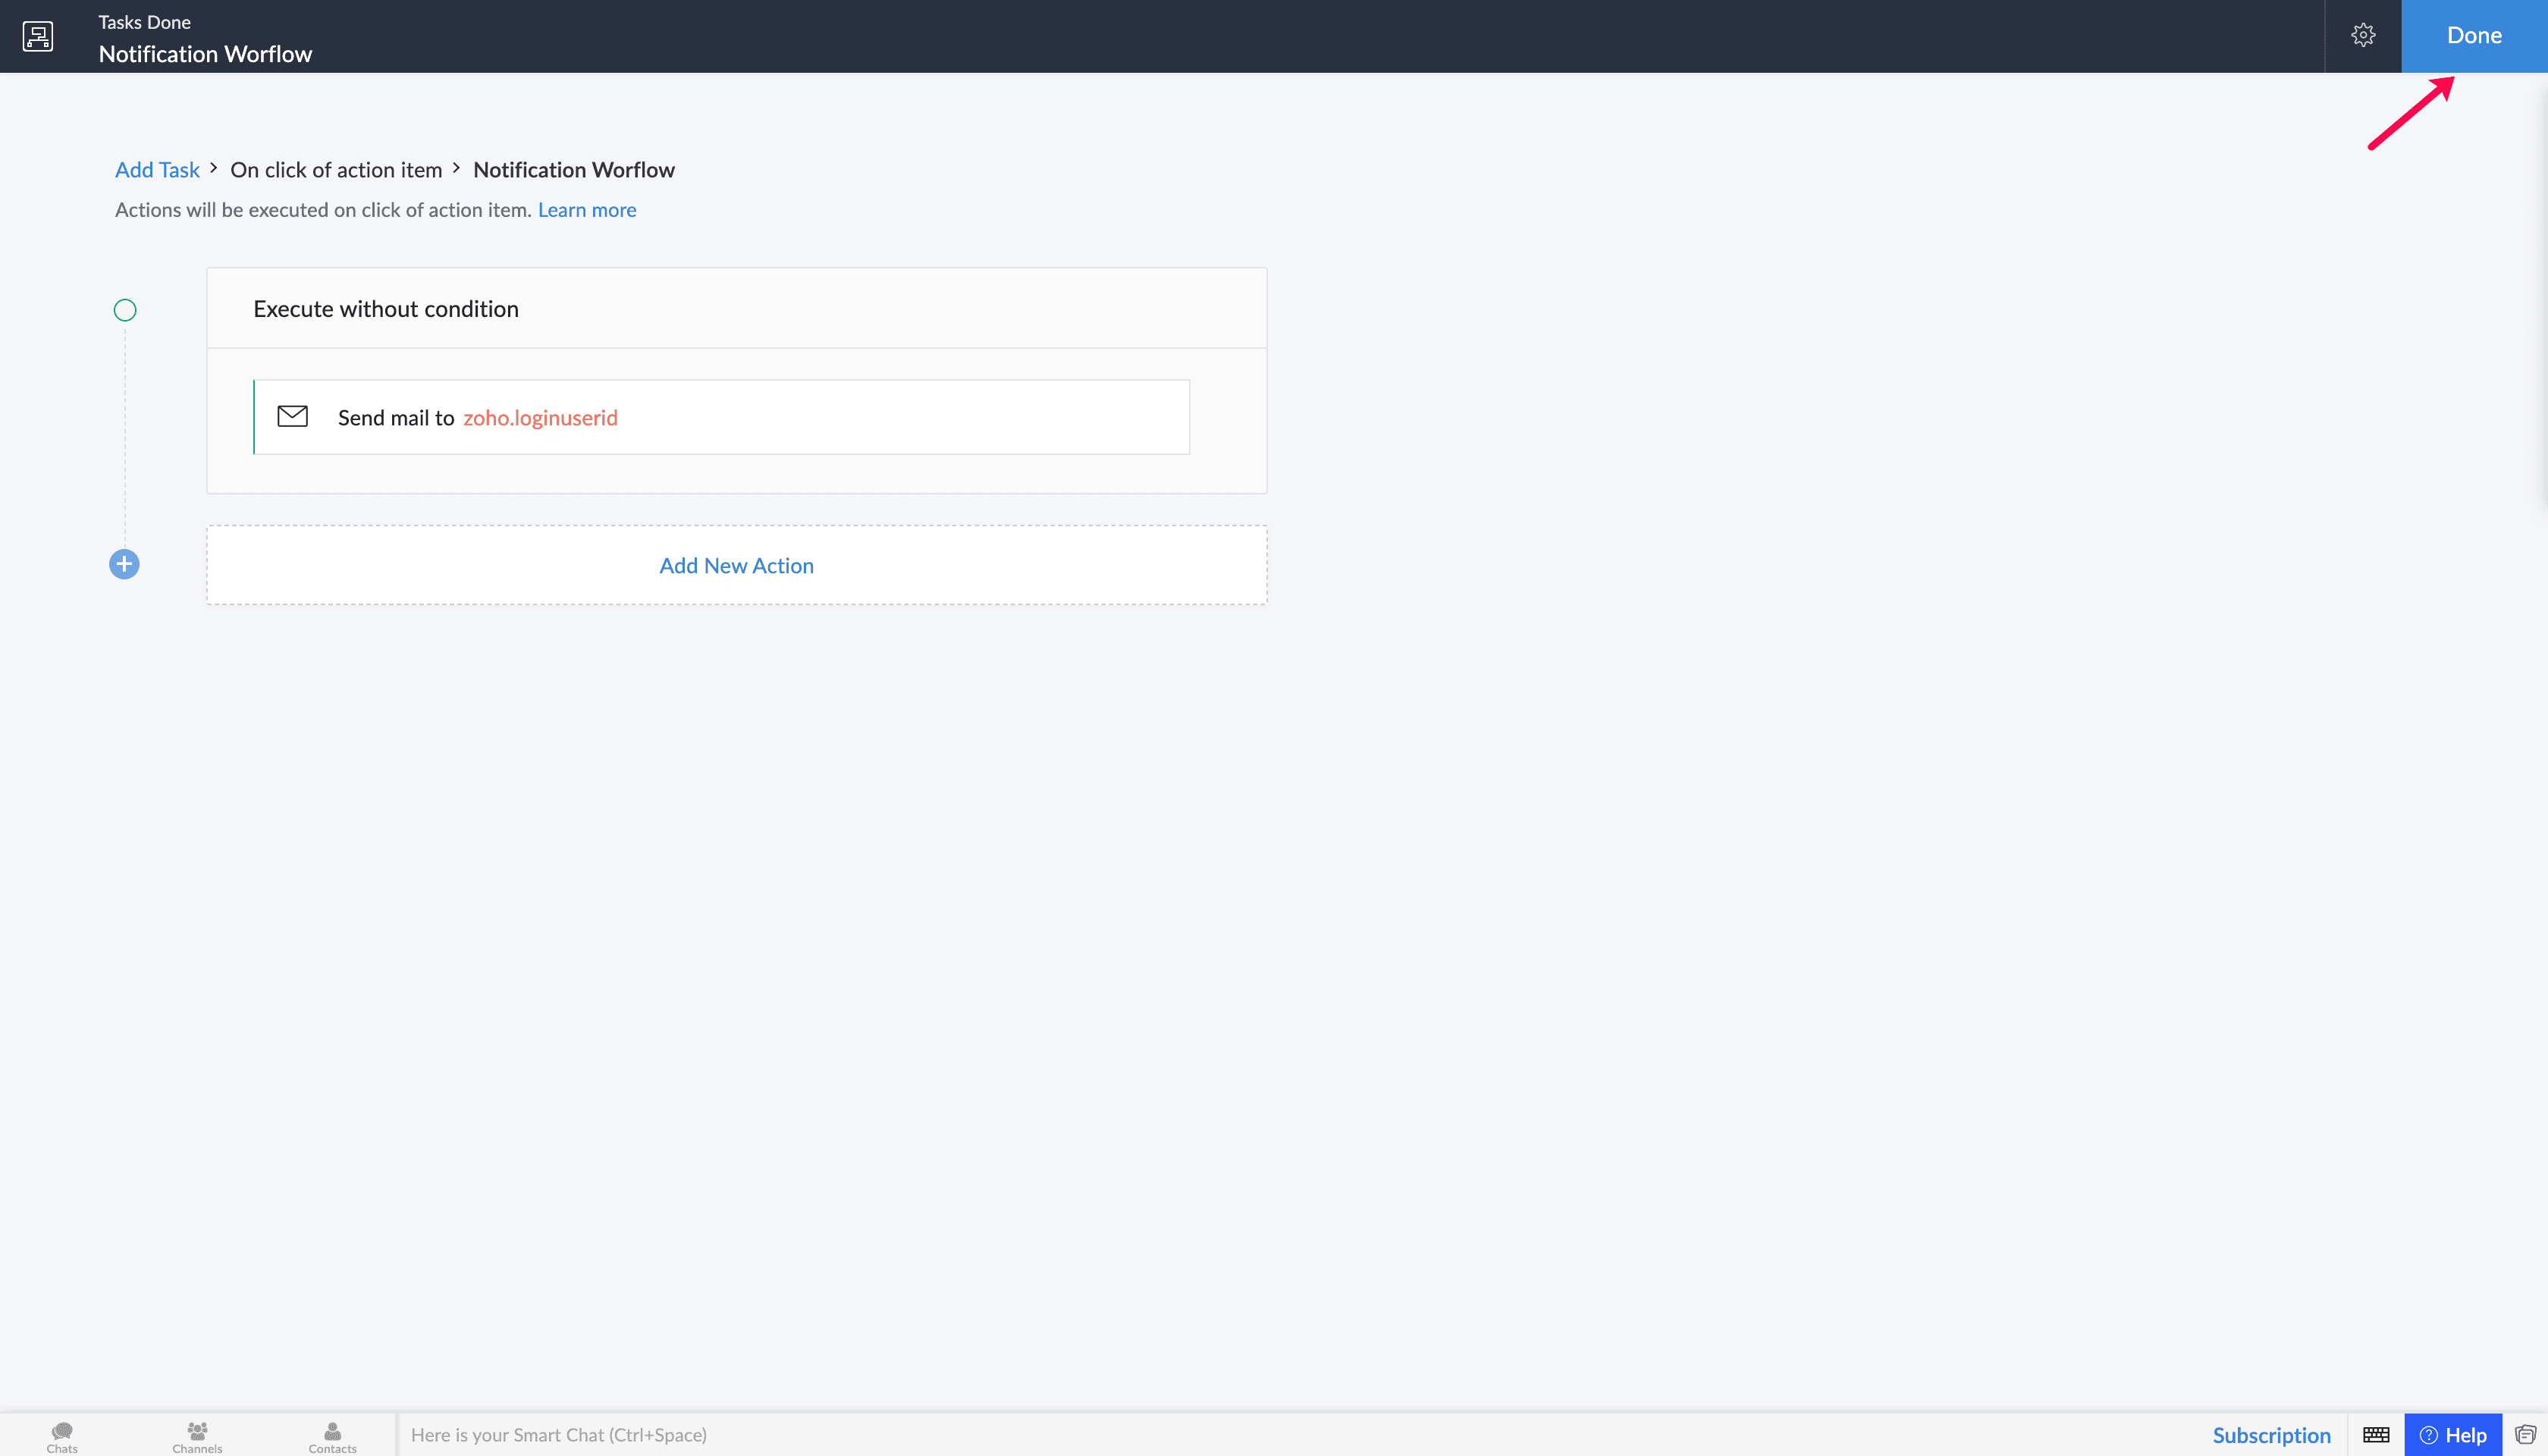Go to the Add Task breadcrumb
This screenshot has width=2548, height=1456.
157,170
